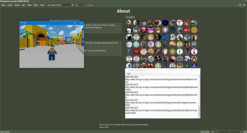Click the first credits avatar, top row
The image size is (247, 133).
tap(129, 23)
